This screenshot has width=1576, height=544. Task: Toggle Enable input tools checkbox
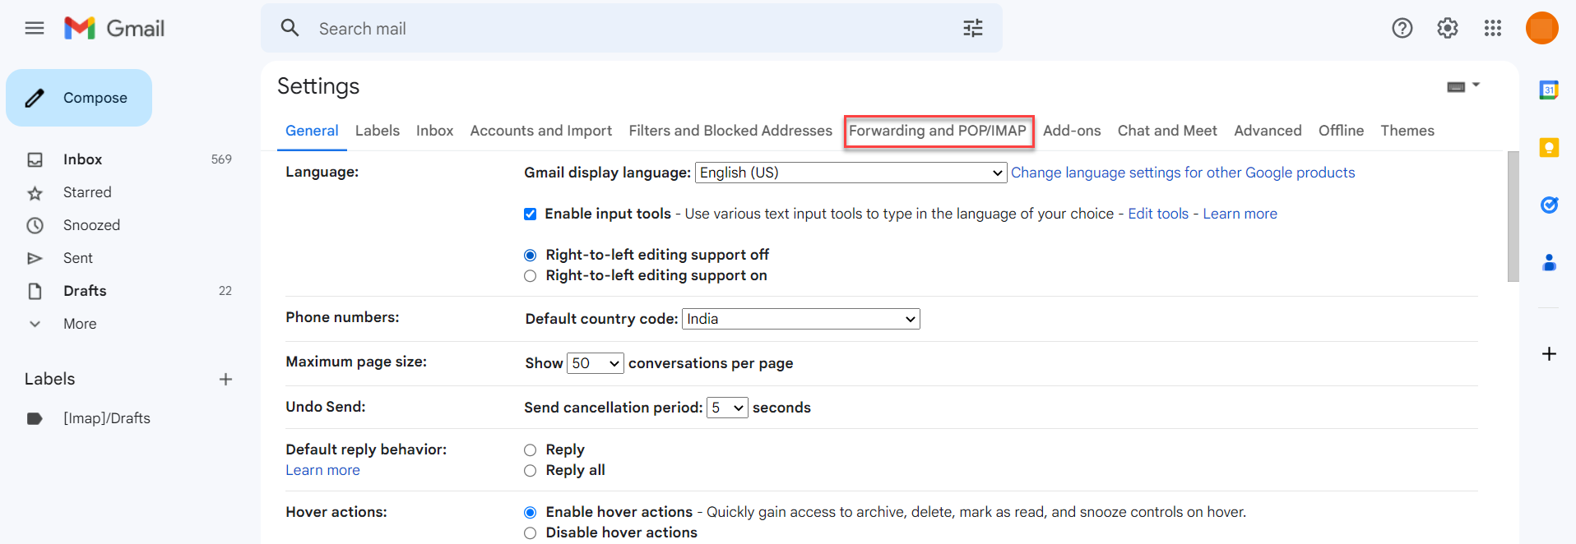click(531, 214)
